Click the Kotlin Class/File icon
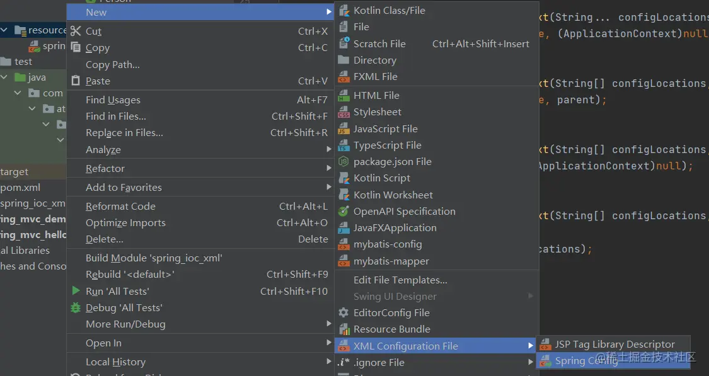The height and width of the screenshot is (376, 709). [x=344, y=11]
